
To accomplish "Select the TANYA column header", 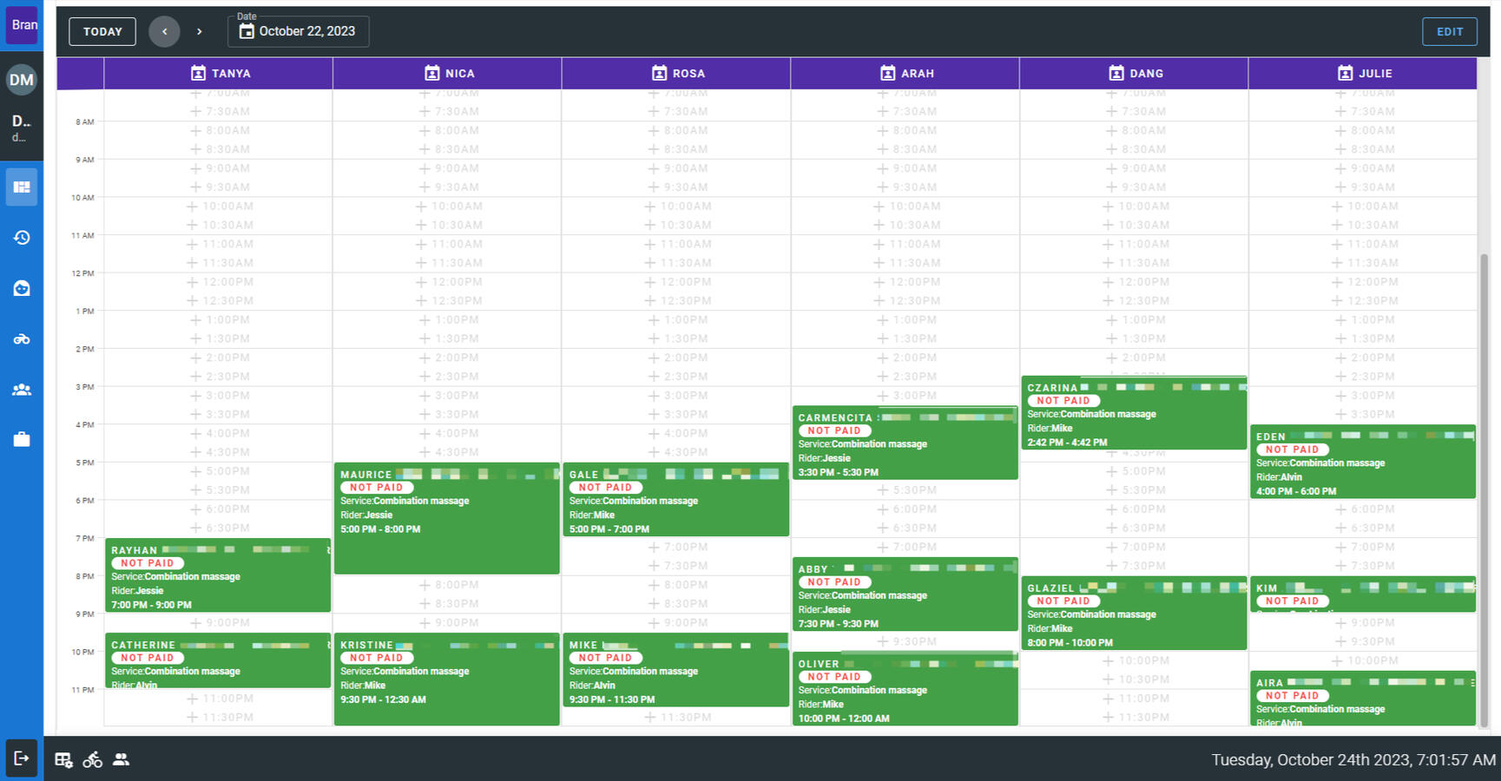I will point(219,74).
